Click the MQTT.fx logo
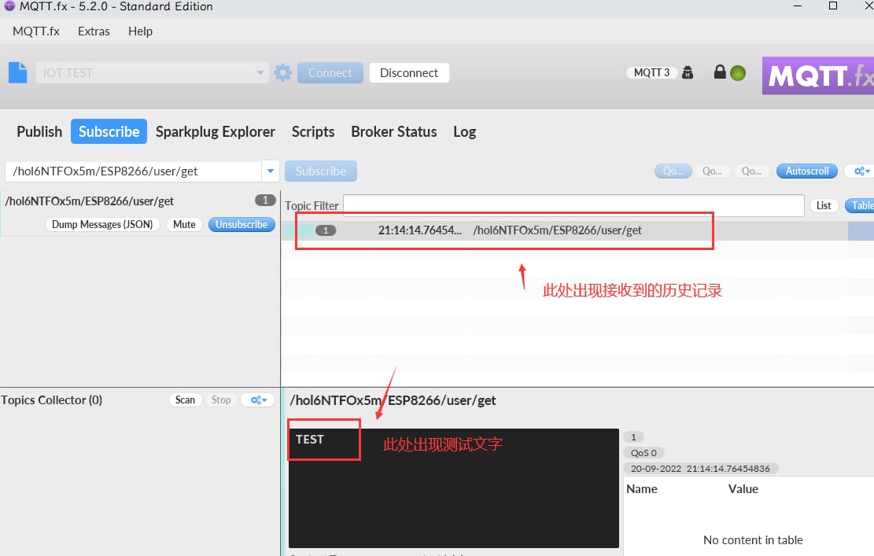 818,75
